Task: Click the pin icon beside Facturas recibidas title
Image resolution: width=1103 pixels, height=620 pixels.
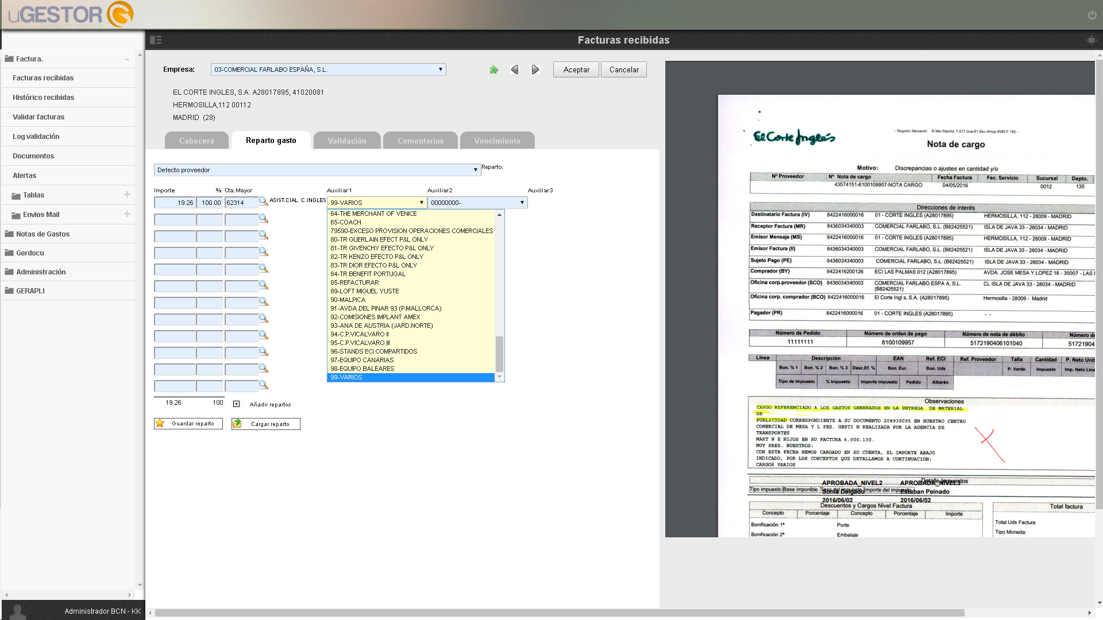Action: [1091, 40]
